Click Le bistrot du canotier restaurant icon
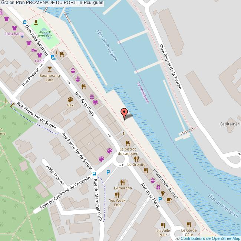The image size is (241, 241). [x=128, y=143]
